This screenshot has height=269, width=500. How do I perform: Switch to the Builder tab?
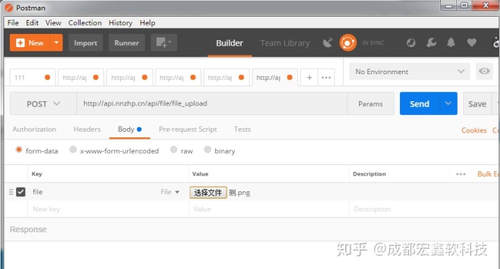coord(230,43)
